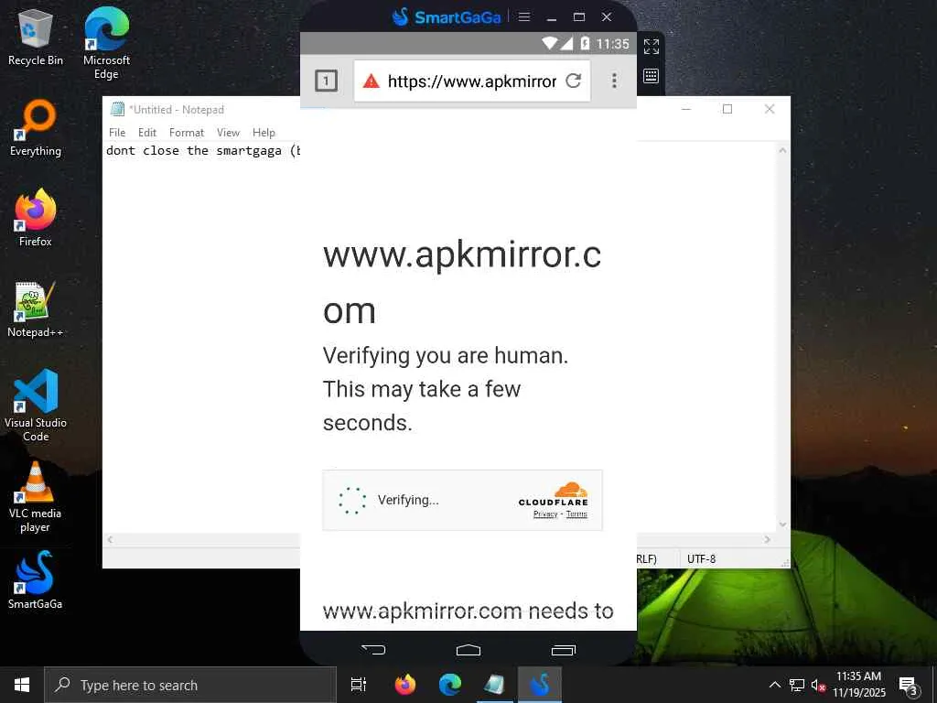Screen dimensions: 937x703
Task: Select the Everything desktop shortcut
Action: pos(36,128)
